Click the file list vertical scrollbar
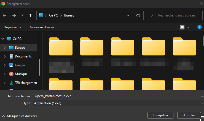This screenshot has width=204, height=121. coord(203,41)
